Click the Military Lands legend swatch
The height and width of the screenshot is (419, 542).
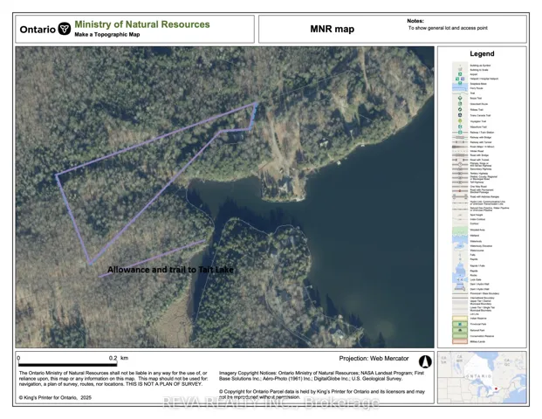coord(461,342)
